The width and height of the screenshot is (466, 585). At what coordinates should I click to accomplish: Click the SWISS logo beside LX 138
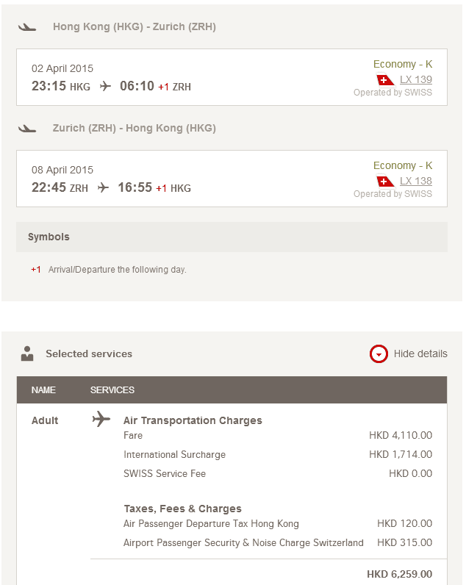click(x=385, y=182)
